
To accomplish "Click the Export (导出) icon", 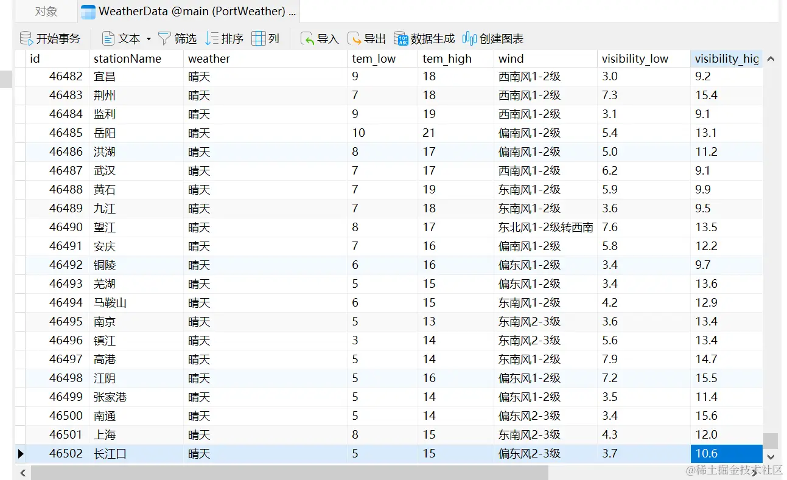I will click(354, 38).
